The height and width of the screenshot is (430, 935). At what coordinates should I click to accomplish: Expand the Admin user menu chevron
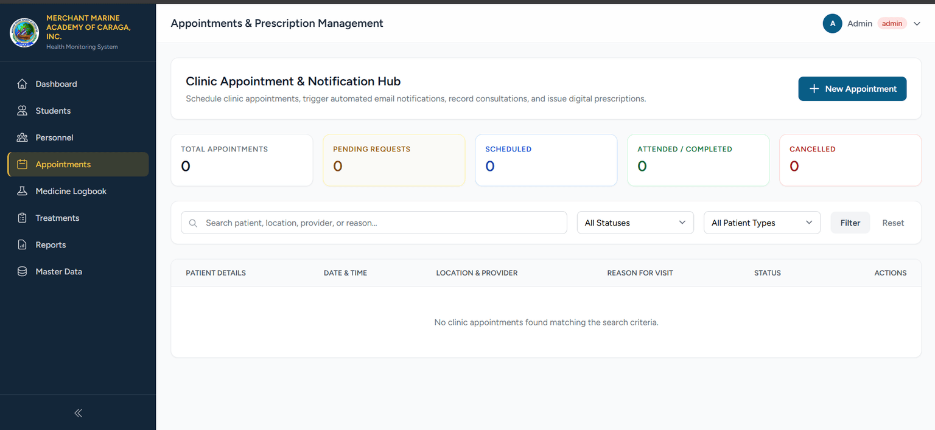(x=917, y=24)
